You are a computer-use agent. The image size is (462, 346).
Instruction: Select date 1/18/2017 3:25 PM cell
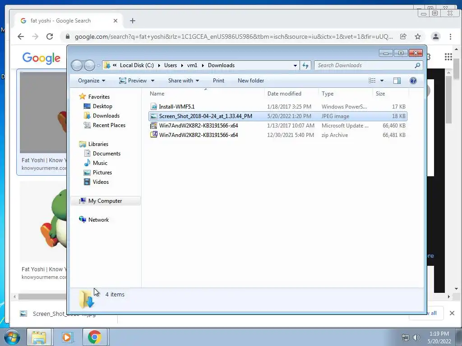289,107
